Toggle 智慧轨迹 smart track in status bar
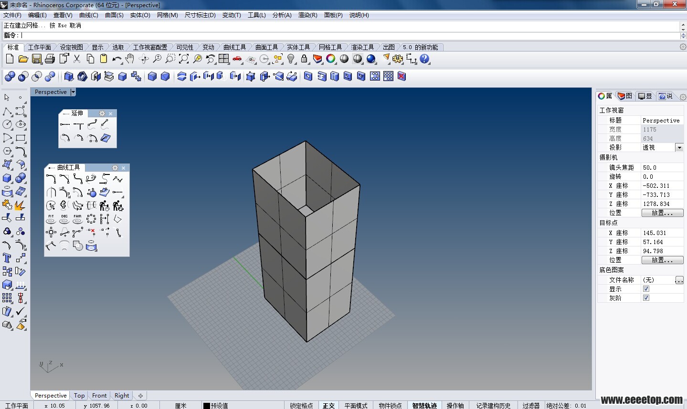Image resolution: width=687 pixels, height=409 pixels. coord(424,405)
